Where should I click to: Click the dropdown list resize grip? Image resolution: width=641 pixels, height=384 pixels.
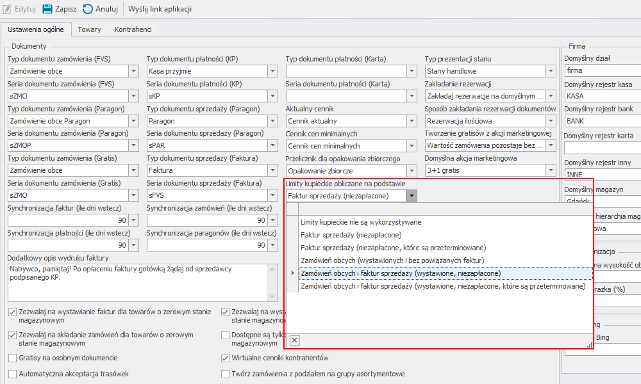coord(589,345)
